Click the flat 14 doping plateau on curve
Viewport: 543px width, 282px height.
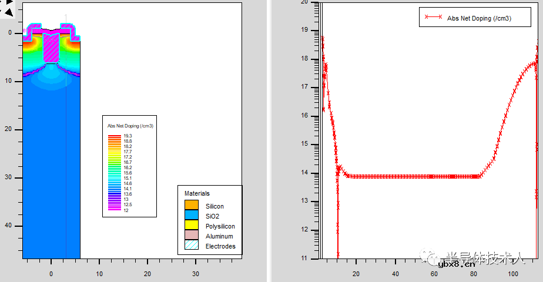pyautogui.click(x=411, y=176)
